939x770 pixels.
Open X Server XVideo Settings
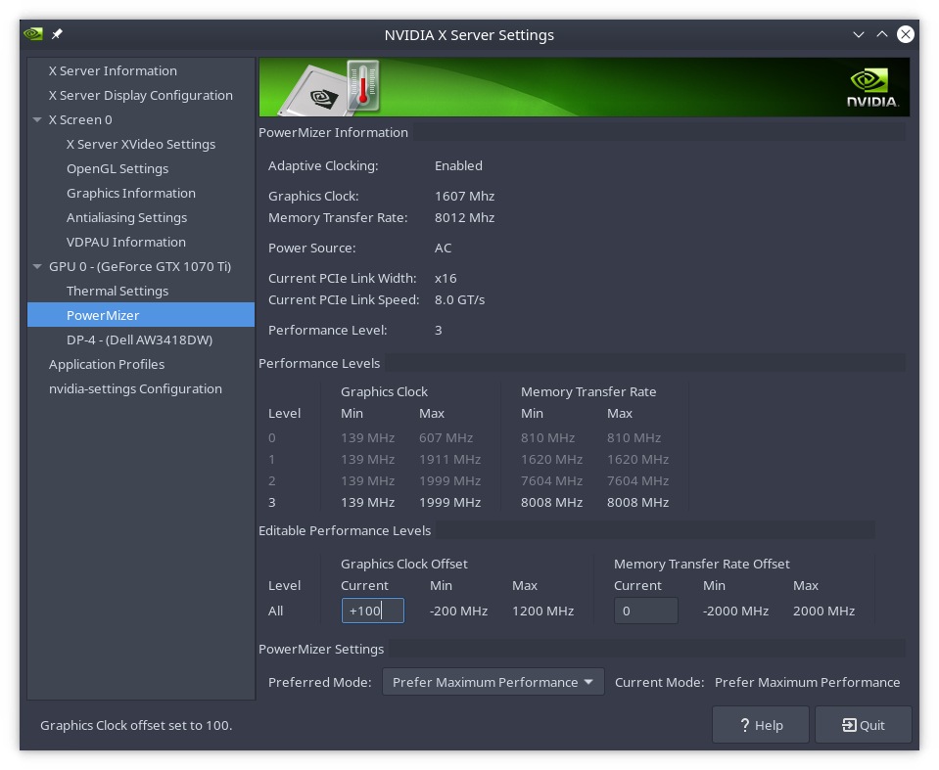click(141, 144)
